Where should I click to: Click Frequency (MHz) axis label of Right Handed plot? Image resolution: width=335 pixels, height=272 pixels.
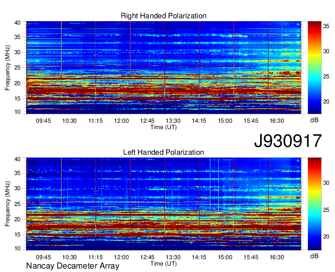pos(7,68)
